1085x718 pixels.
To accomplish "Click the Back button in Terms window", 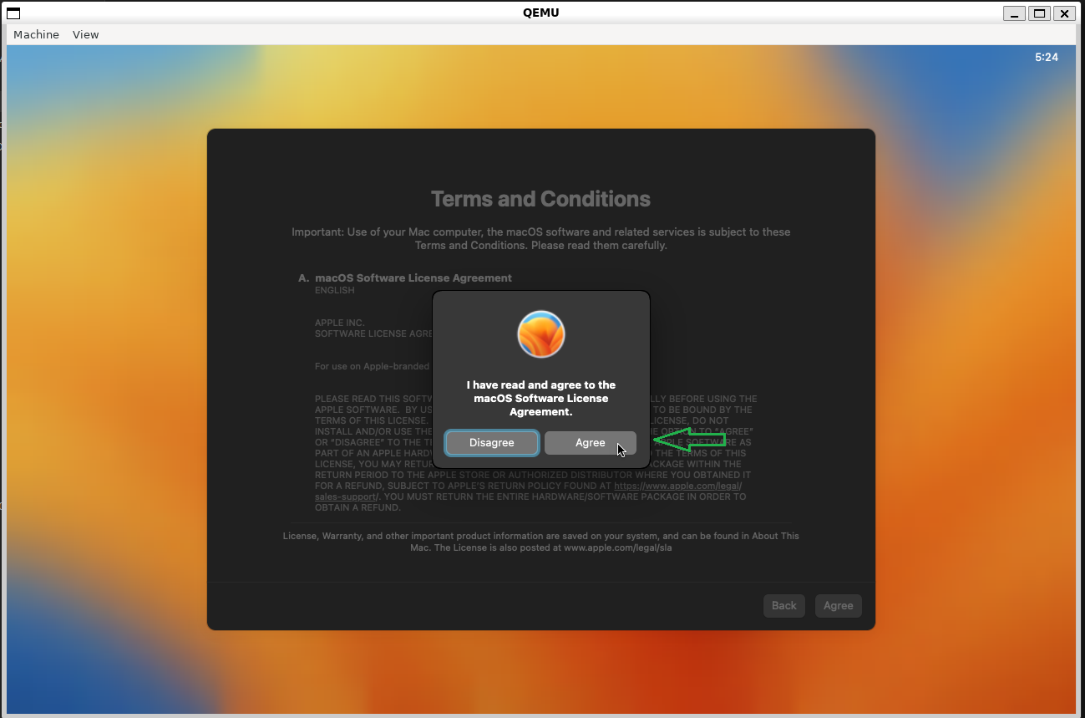I will [783, 606].
